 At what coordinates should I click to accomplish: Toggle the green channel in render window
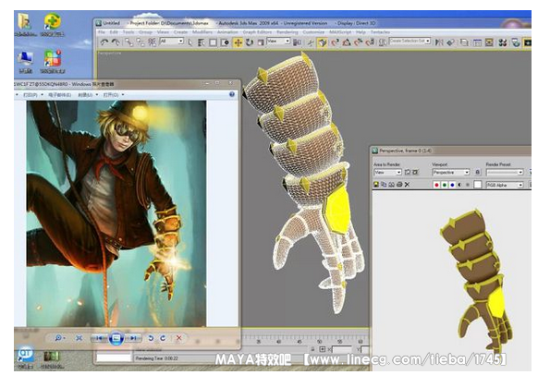445,185
